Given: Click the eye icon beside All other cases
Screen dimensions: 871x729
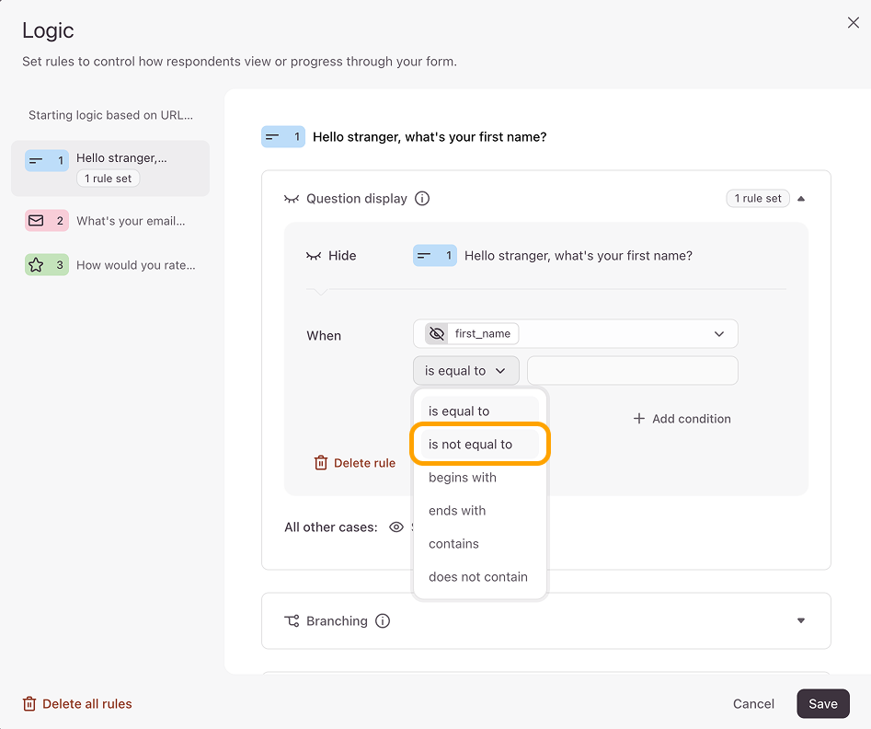Looking at the screenshot, I should [396, 527].
